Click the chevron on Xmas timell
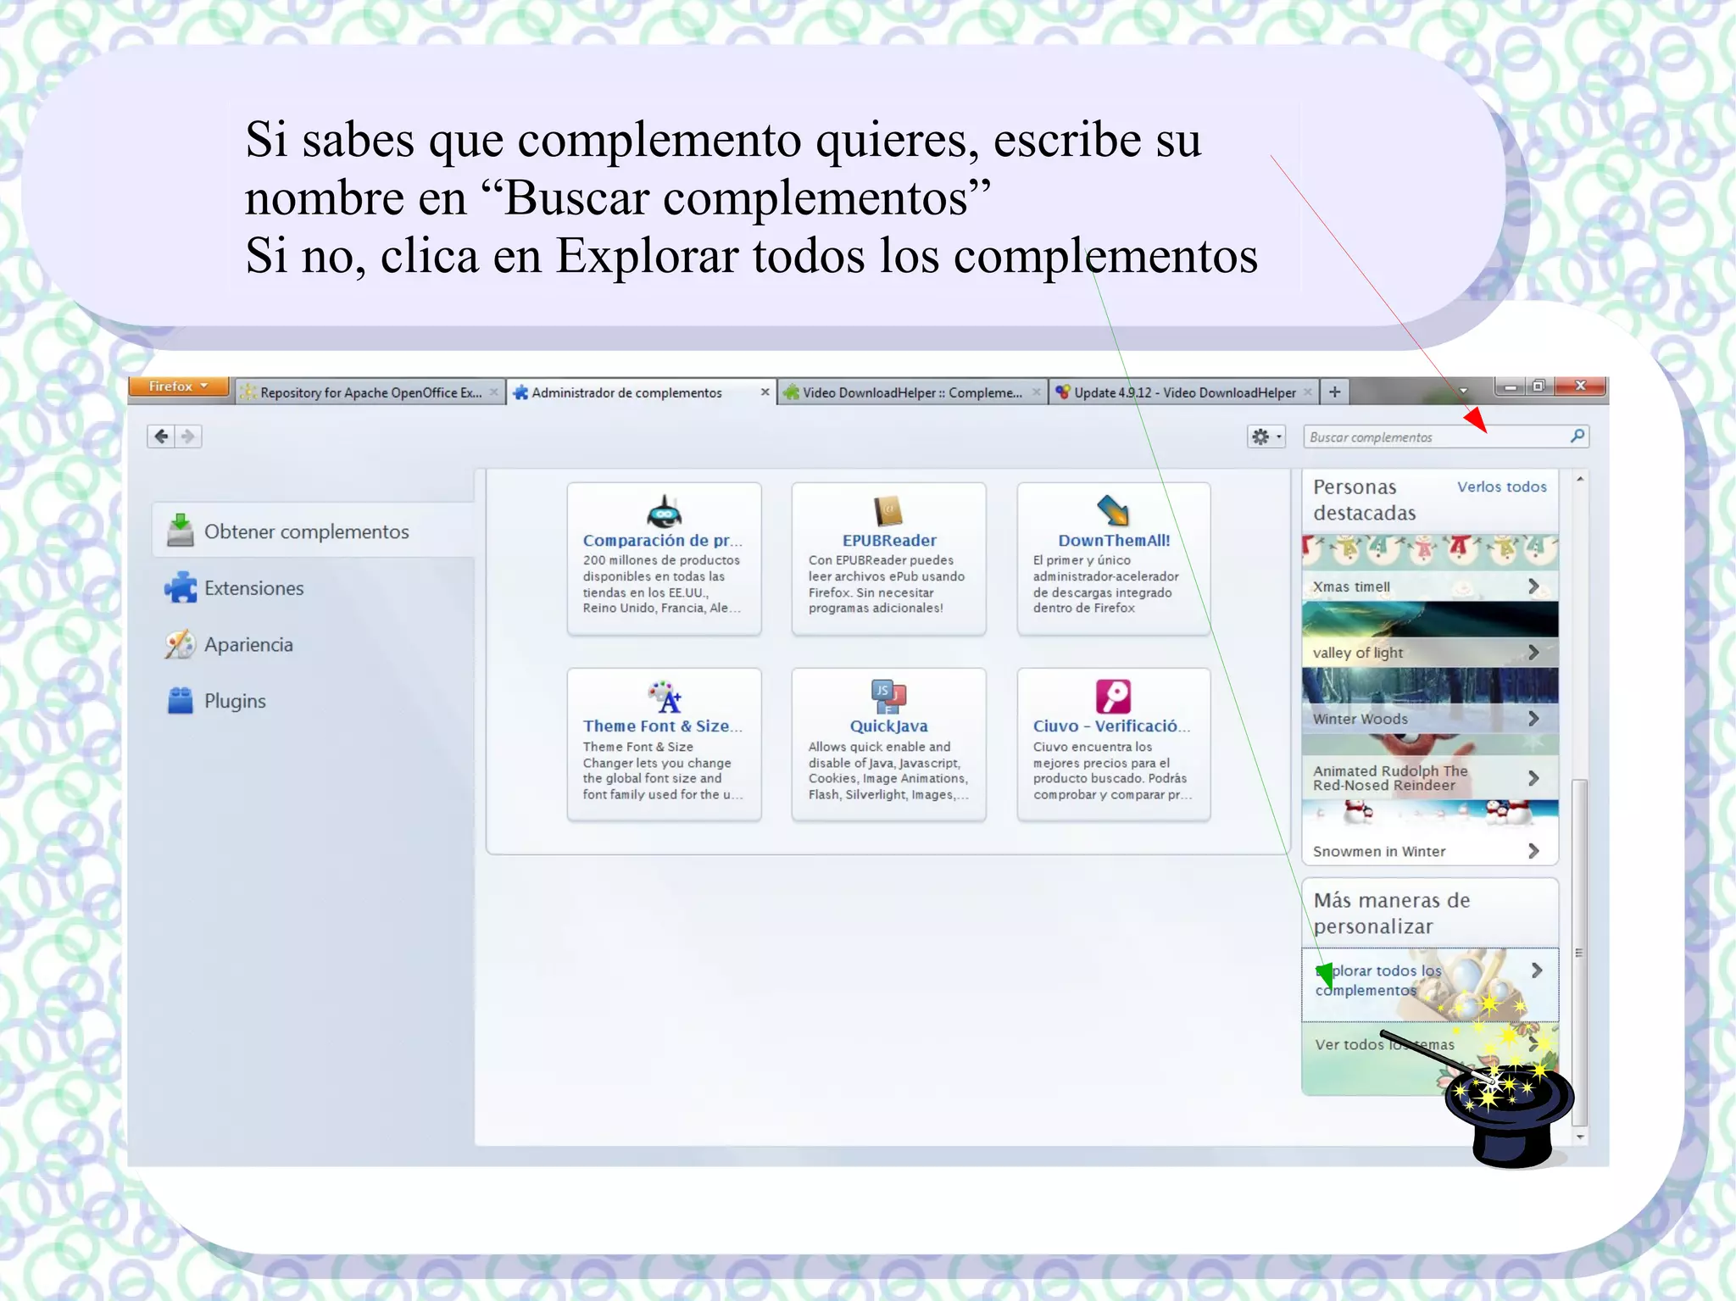 (x=1533, y=586)
